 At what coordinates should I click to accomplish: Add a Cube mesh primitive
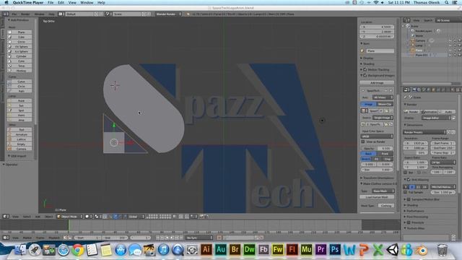(x=19, y=37)
